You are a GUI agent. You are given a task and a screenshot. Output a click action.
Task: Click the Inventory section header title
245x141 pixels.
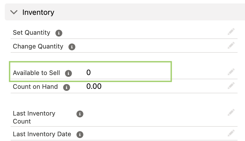(38, 12)
